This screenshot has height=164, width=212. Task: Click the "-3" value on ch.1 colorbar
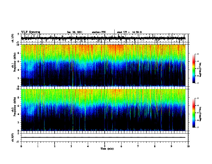coord(198,54)
